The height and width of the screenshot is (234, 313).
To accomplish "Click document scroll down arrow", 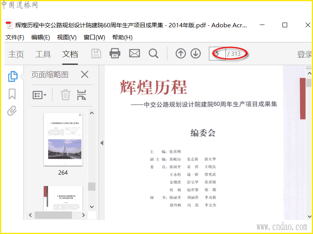I will tap(309, 216).
